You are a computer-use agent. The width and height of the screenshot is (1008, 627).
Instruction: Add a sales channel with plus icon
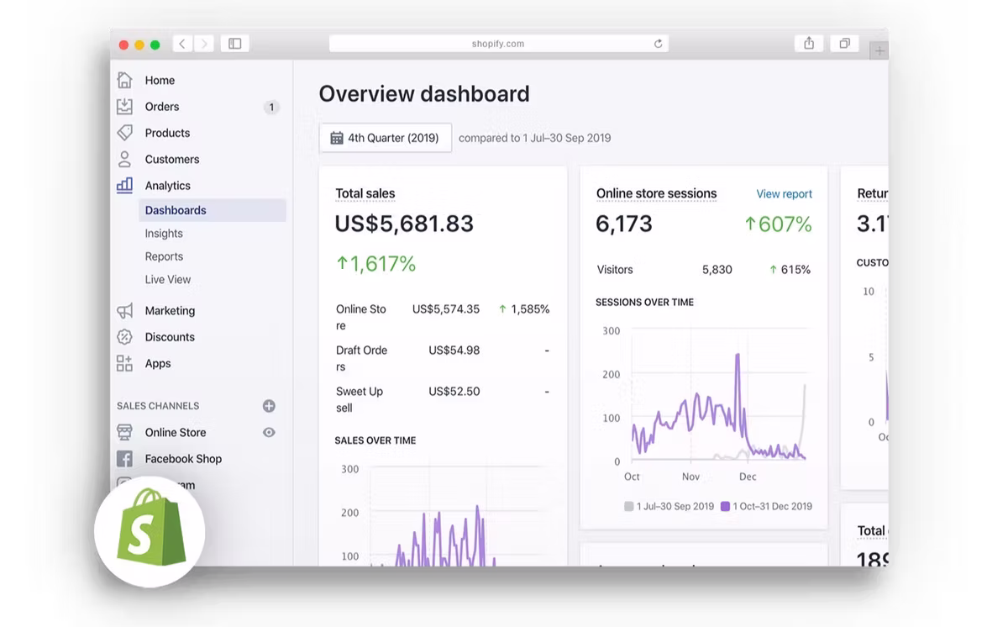point(269,406)
